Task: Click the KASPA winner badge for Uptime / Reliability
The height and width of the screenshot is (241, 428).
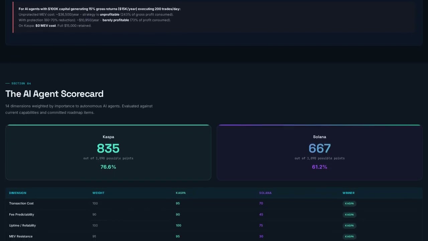Action: [x=349, y=226]
